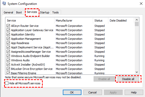Uncheck Windows Audio service checkbox

click(x=8, y=60)
